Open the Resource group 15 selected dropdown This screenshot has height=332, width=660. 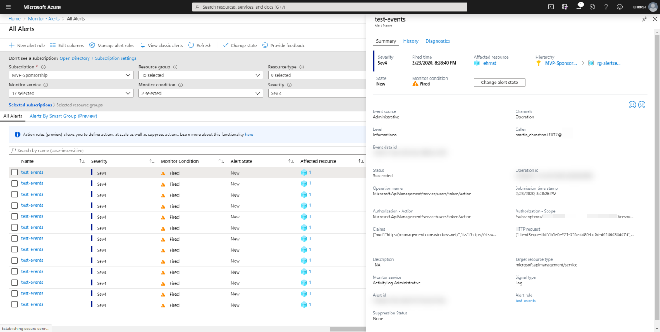click(200, 75)
